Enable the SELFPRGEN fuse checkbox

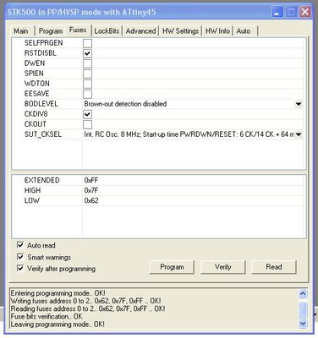87,43
